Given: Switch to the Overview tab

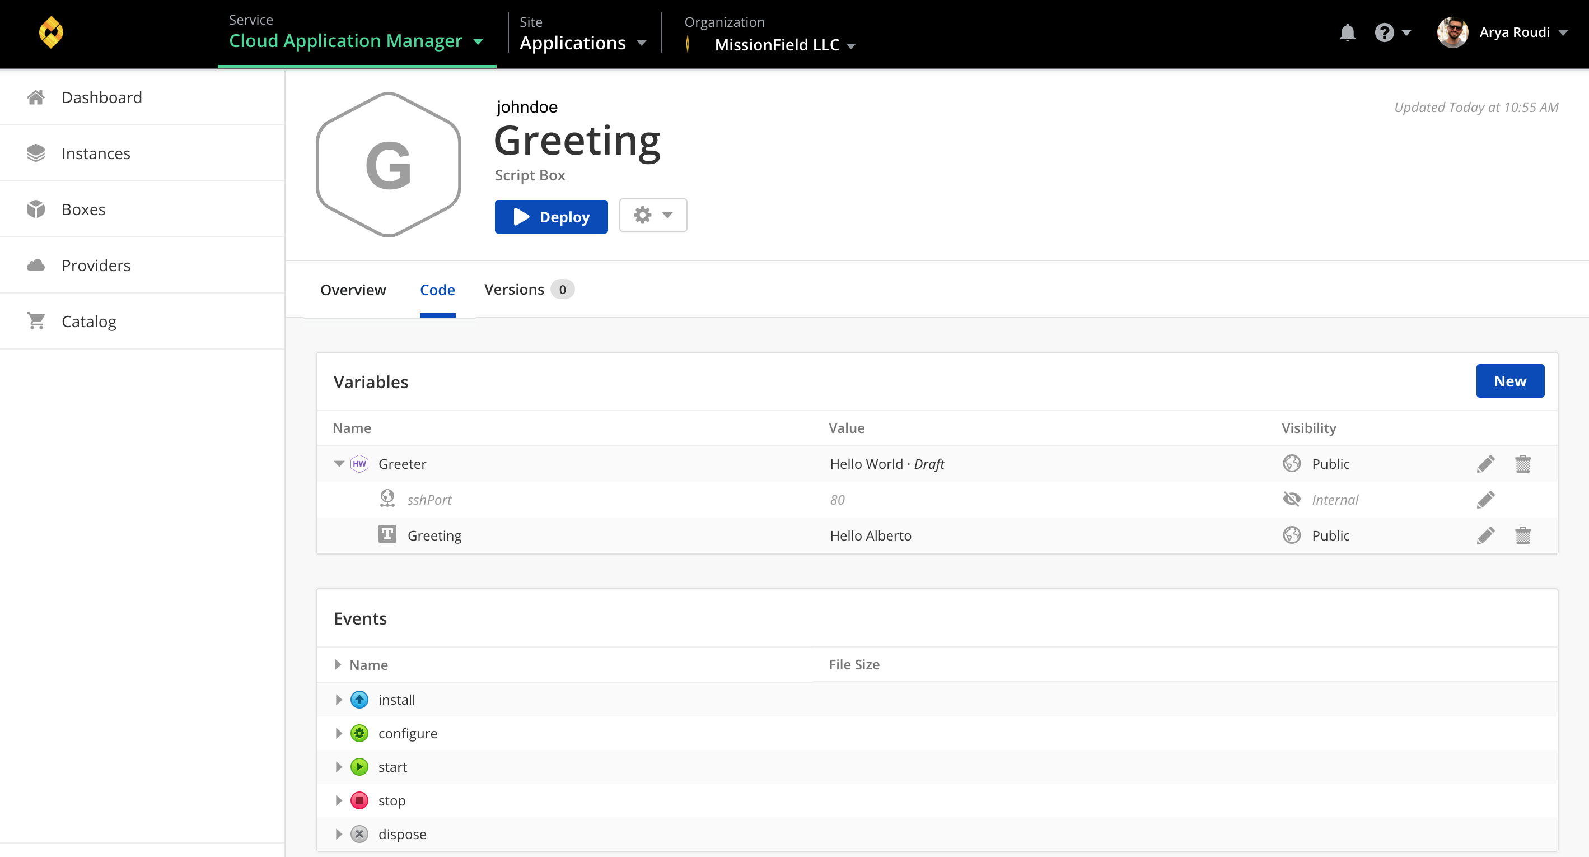Looking at the screenshot, I should point(353,289).
